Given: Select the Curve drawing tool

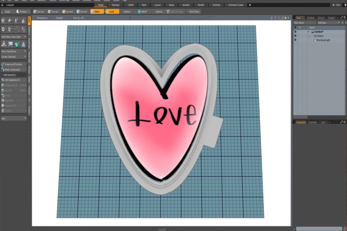Looking at the screenshot, I should [x=17, y=29].
